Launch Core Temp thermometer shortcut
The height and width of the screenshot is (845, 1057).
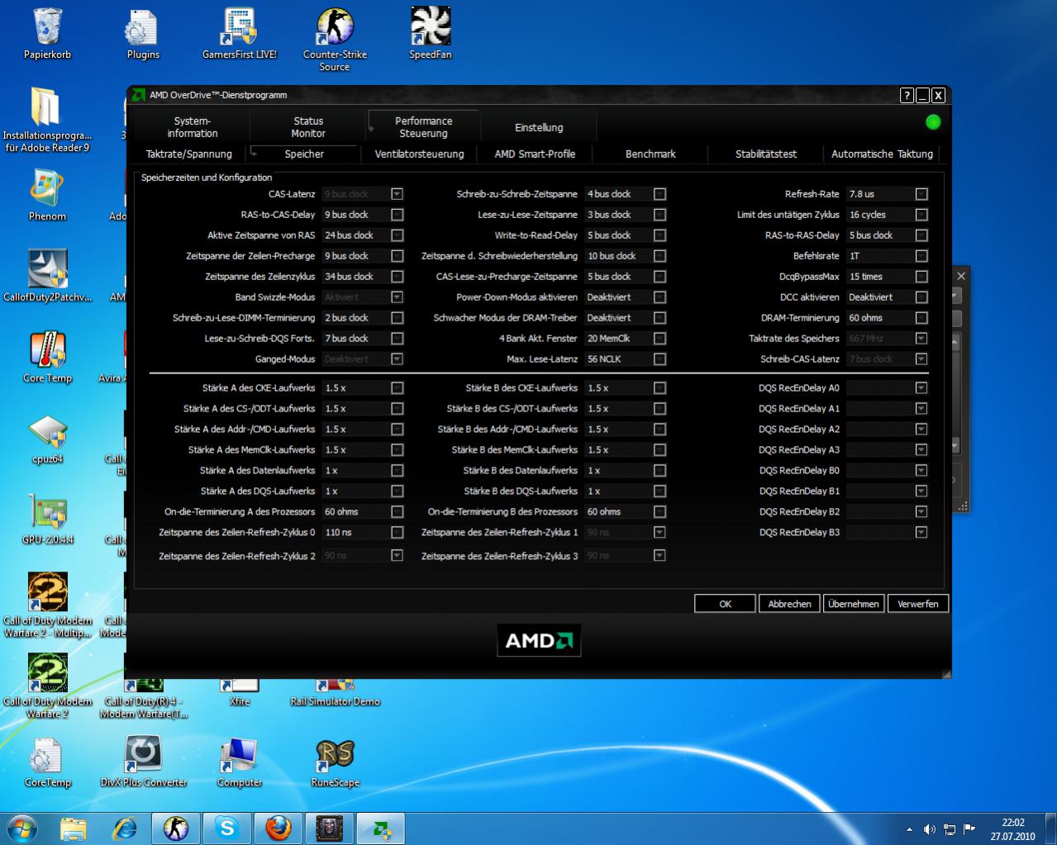tap(47, 357)
